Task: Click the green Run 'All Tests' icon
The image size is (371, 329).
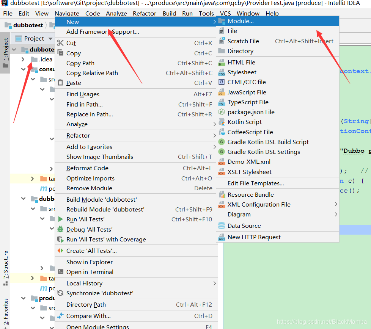Action: coord(61,219)
